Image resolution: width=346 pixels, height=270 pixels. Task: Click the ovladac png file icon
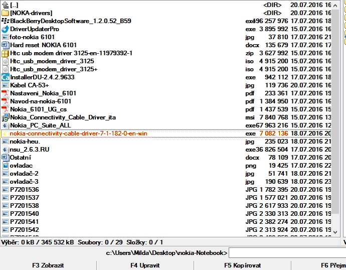coord(6,166)
